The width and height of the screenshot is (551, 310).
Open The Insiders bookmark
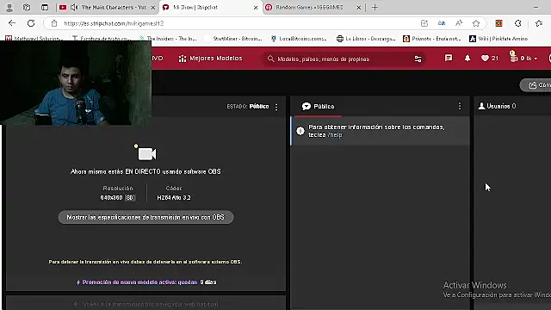168,38
